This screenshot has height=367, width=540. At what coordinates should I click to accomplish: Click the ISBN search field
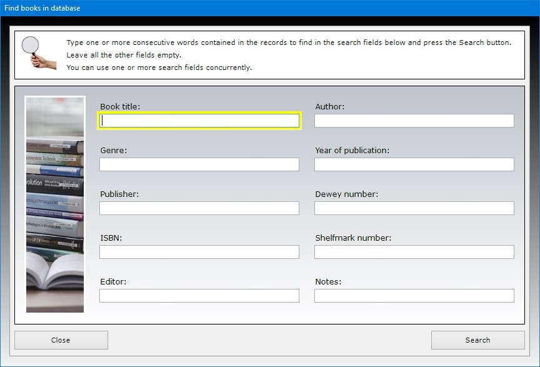[x=199, y=252]
